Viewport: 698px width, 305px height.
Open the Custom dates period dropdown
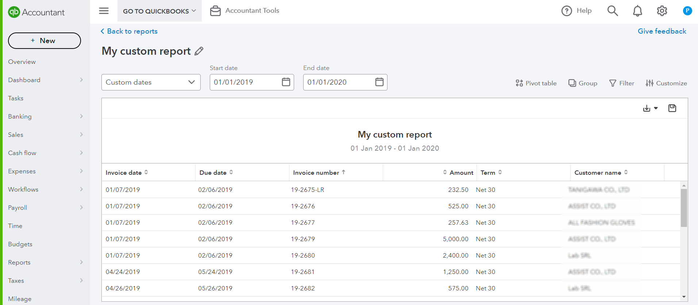[x=151, y=82]
